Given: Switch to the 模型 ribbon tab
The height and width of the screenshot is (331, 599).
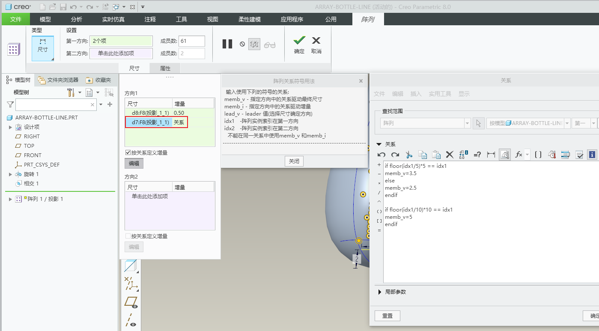Looking at the screenshot, I should point(45,19).
